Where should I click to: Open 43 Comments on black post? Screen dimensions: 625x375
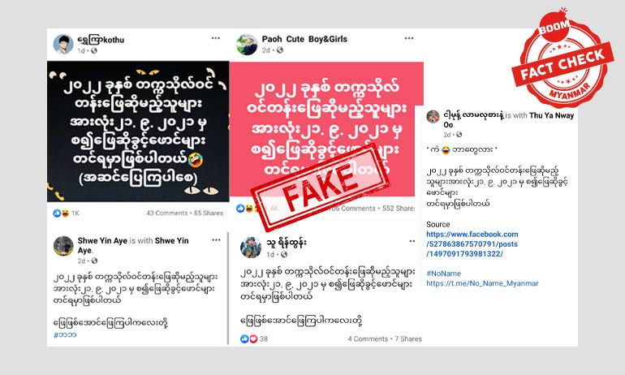pos(166,213)
